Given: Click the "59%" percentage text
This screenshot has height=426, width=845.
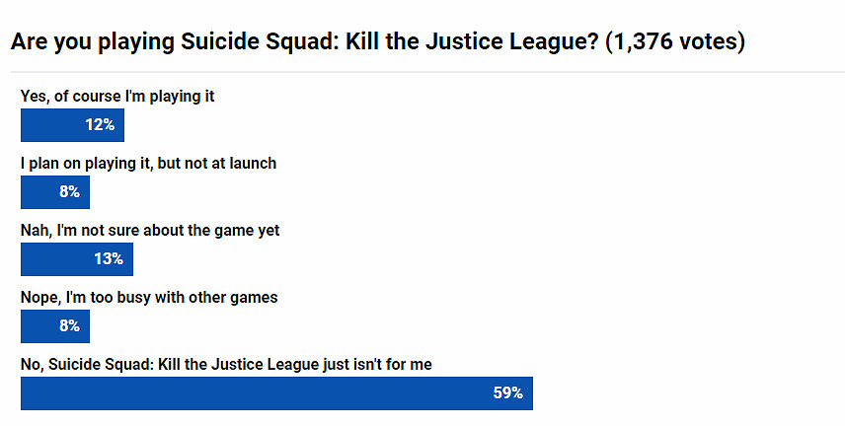Looking at the screenshot, I should click(508, 393).
